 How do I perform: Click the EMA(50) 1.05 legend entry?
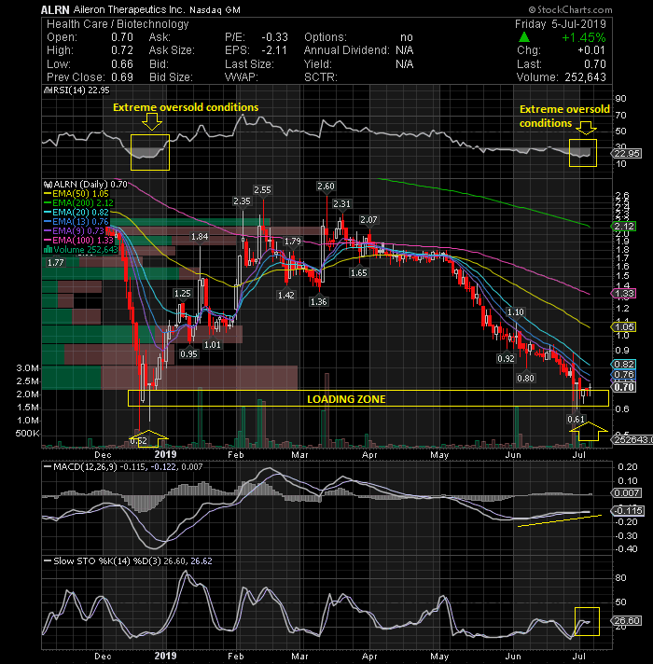(76, 194)
